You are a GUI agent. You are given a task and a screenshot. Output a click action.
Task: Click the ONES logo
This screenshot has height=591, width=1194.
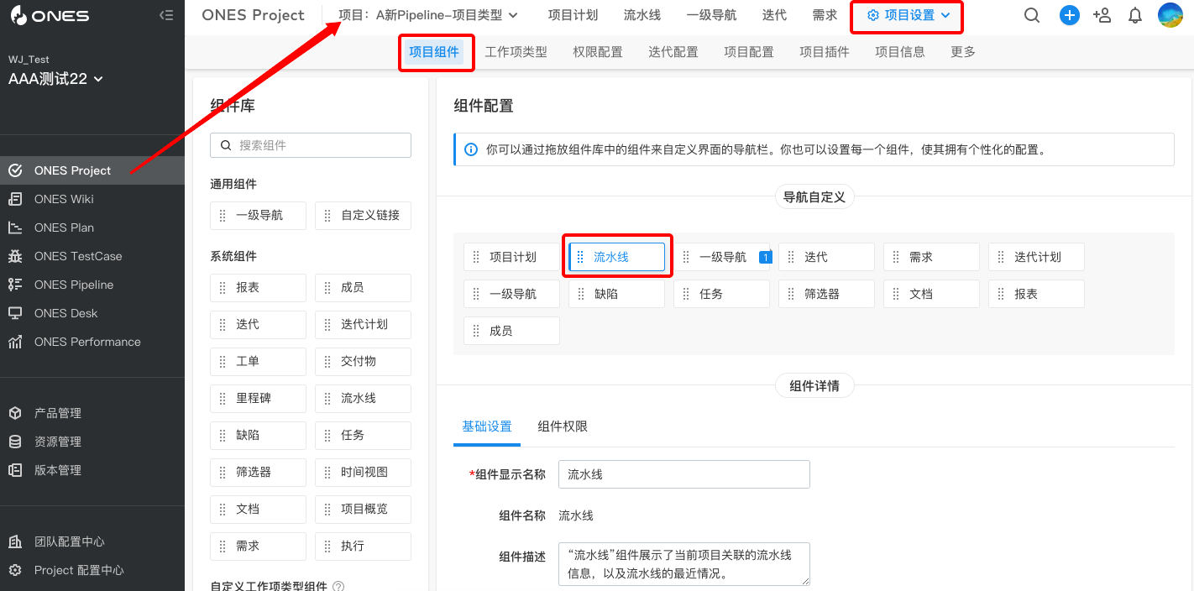coord(50,16)
